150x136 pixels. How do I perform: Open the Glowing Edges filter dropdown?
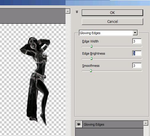pyautogui.click(x=108, y=33)
